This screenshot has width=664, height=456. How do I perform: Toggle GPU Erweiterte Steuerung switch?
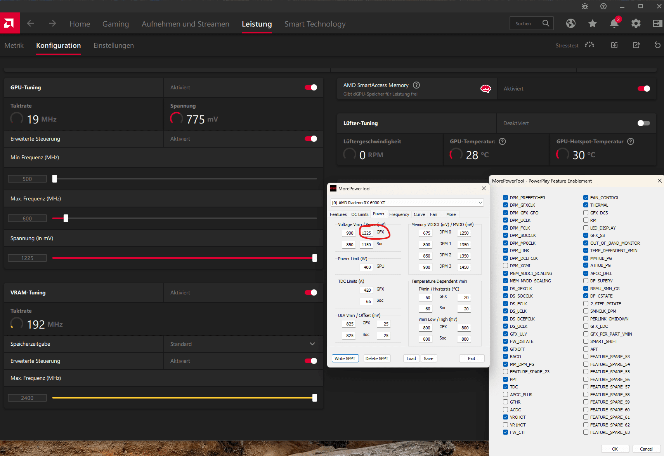[311, 139]
